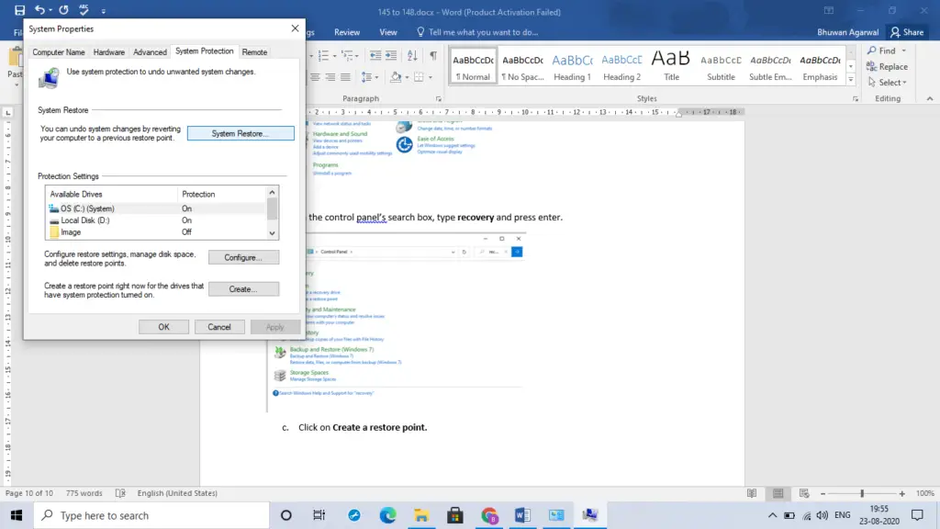
Task: Open Task View on the taskbar
Action: 319,515
